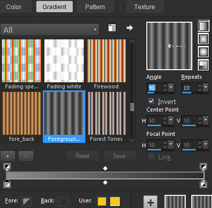This screenshot has height=208, width=212.
Task: Click the Reset button
Action: coord(83,156)
